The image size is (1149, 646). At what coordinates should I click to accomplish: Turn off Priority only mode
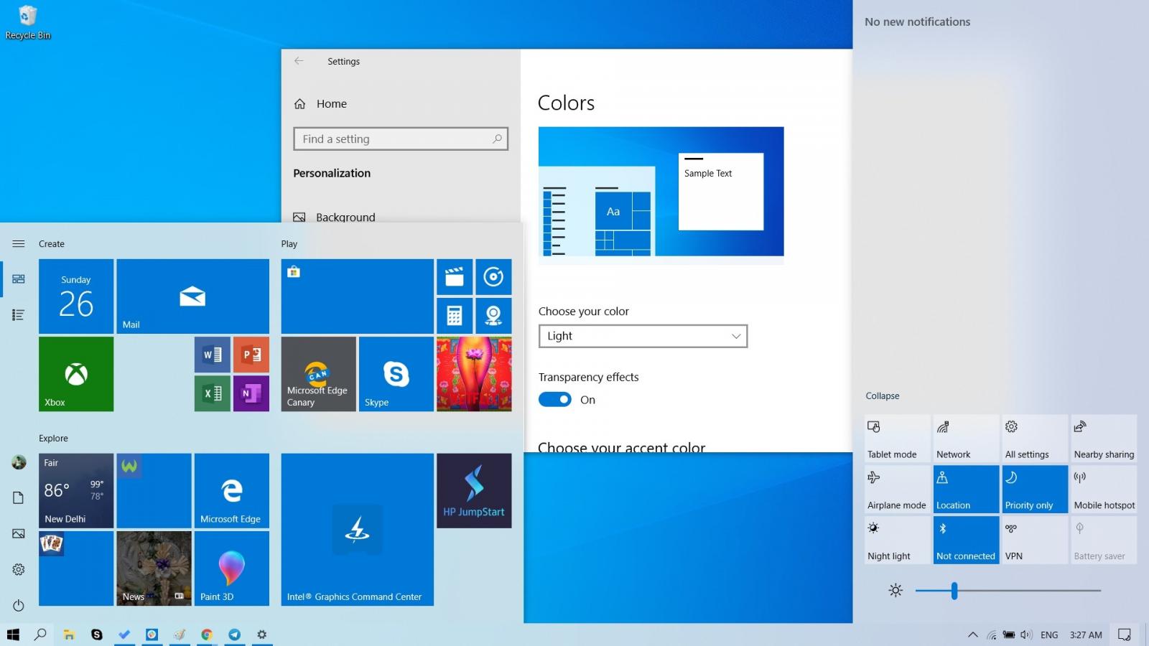pos(1034,489)
